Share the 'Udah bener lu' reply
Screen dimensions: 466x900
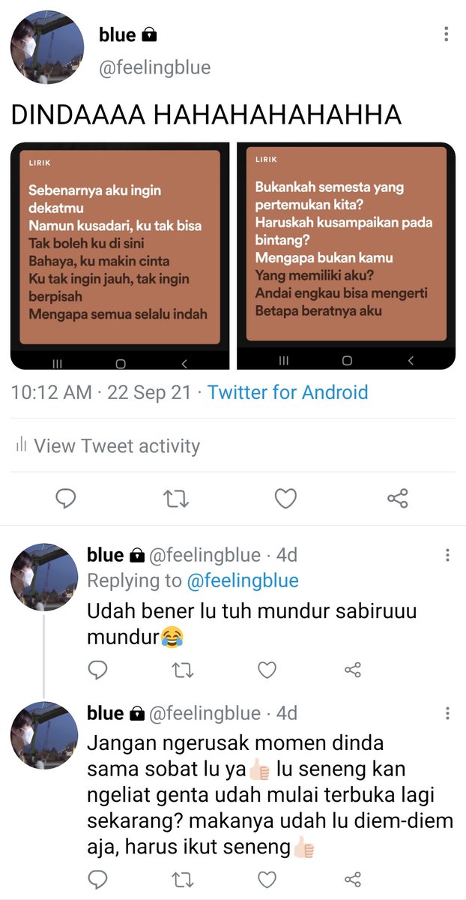pos(353,670)
